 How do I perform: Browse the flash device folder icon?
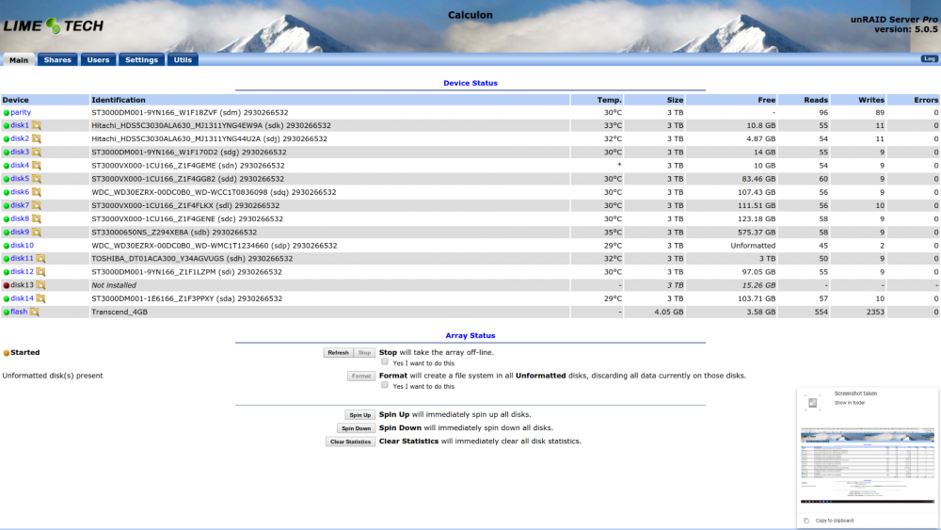point(35,312)
